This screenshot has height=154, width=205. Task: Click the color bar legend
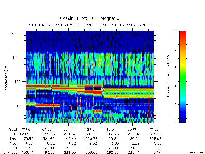[183, 77]
